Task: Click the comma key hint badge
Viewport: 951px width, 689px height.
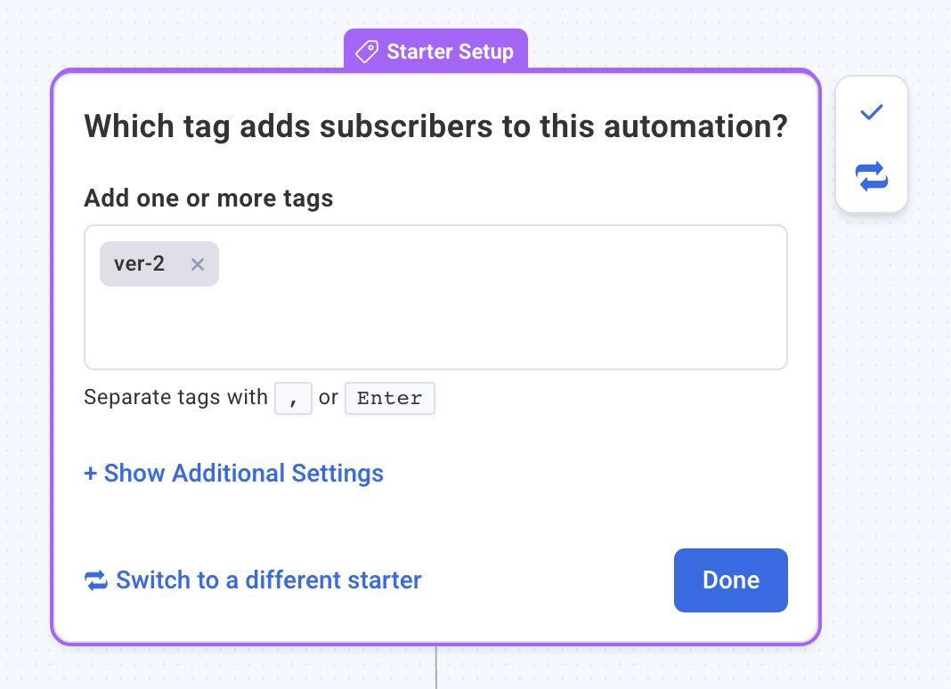Action: 293,398
